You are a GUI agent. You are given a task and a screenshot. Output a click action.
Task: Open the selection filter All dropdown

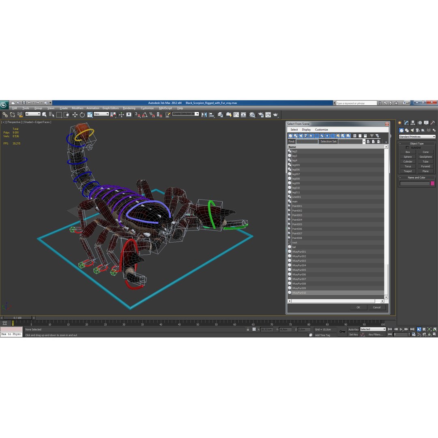coord(33,114)
